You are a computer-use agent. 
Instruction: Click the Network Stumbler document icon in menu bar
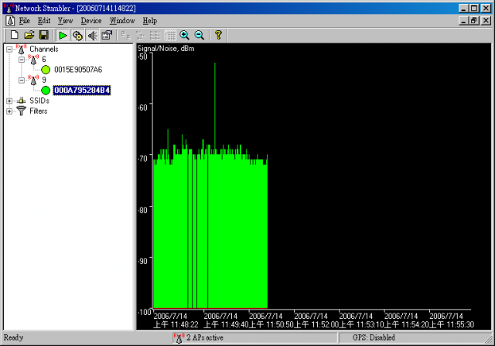tap(10, 20)
